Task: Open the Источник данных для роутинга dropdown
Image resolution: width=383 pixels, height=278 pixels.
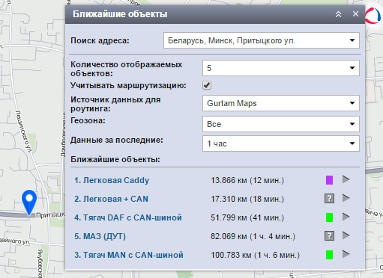Action: 281,103
